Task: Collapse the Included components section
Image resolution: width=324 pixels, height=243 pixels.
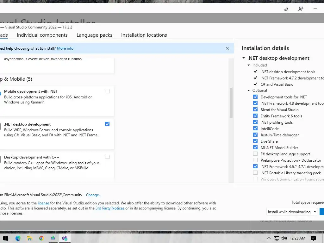Action: tap(249, 65)
